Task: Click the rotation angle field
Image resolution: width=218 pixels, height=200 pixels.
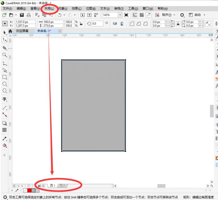Action: (97, 24)
